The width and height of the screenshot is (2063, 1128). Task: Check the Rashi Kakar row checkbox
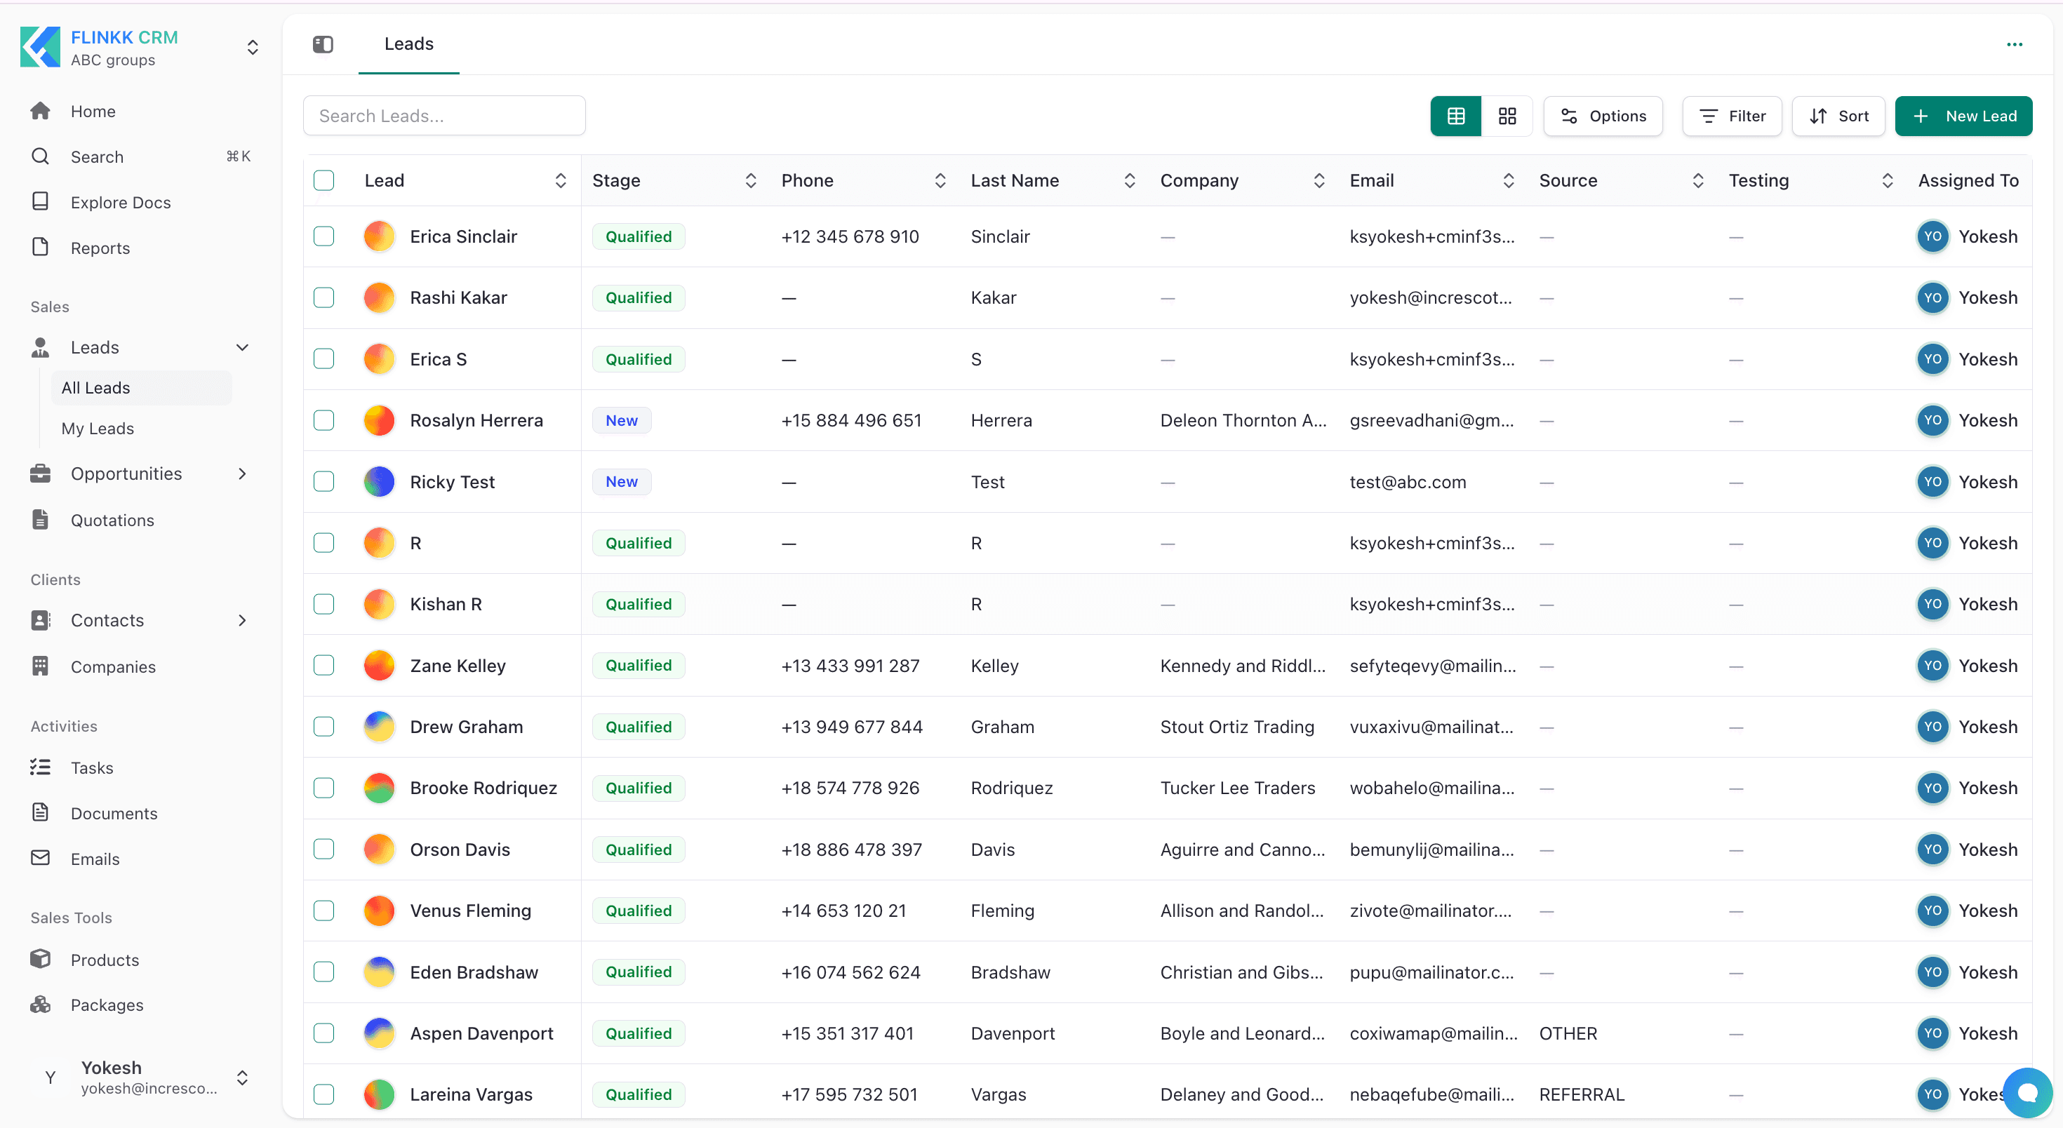tap(323, 298)
